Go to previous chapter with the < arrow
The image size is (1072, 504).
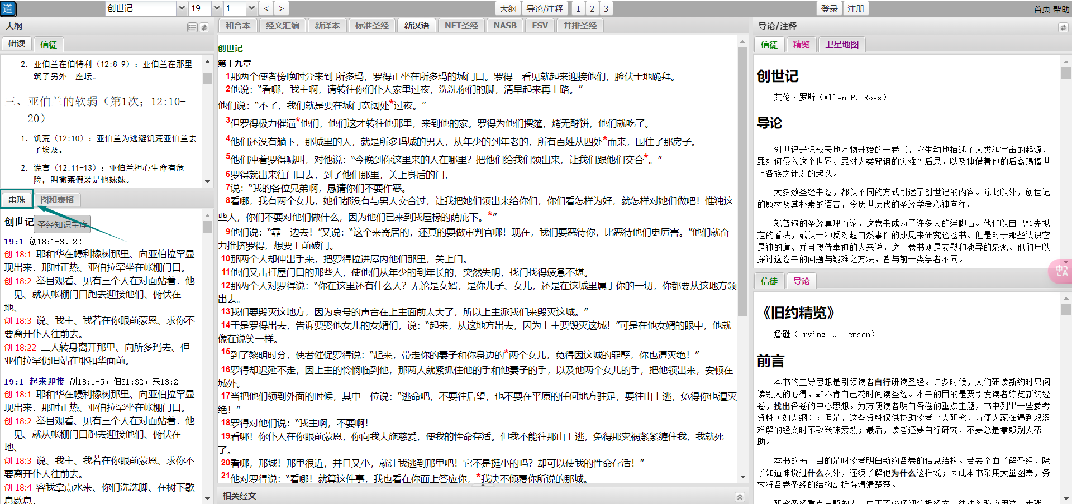pos(266,8)
